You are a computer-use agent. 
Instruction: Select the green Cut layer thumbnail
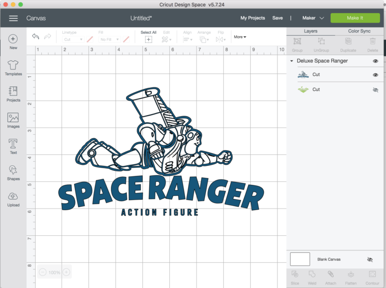click(x=303, y=89)
